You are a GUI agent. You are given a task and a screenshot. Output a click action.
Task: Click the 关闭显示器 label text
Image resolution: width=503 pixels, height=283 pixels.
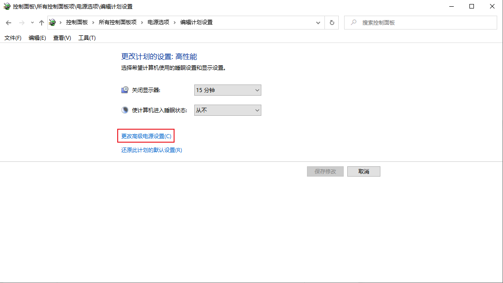pyautogui.click(x=146, y=90)
